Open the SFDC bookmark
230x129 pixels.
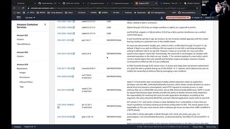point(31,13)
